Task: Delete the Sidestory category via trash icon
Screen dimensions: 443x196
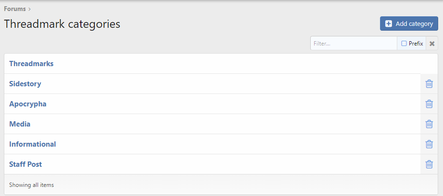Action: pyautogui.click(x=429, y=84)
